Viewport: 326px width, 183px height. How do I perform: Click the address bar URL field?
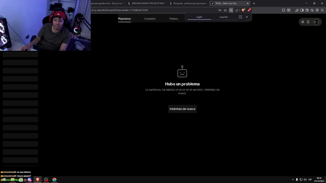153,10
